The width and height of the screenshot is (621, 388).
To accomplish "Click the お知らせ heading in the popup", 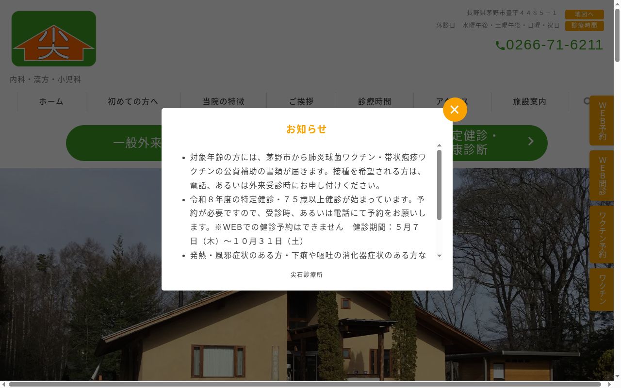I will (307, 129).
